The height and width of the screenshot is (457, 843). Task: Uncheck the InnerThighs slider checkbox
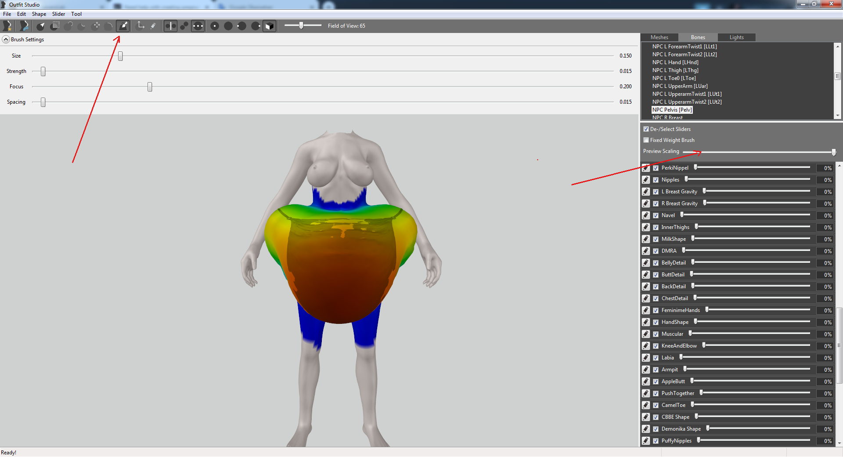(x=656, y=227)
